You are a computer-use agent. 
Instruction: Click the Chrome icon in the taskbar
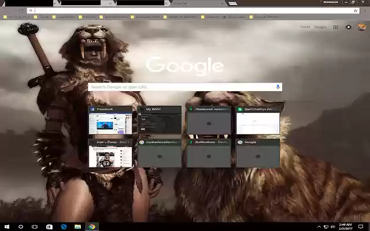[x=92, y=227]
